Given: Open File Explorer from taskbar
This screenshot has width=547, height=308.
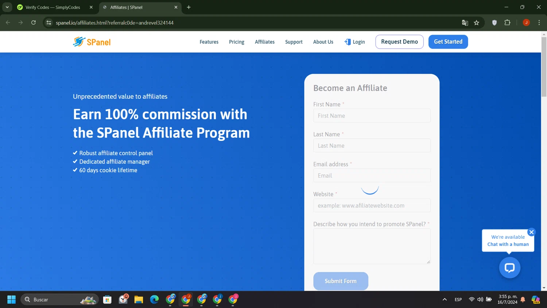Looking at the screenshot, I should pyautogui.click(x=139, y=300).
